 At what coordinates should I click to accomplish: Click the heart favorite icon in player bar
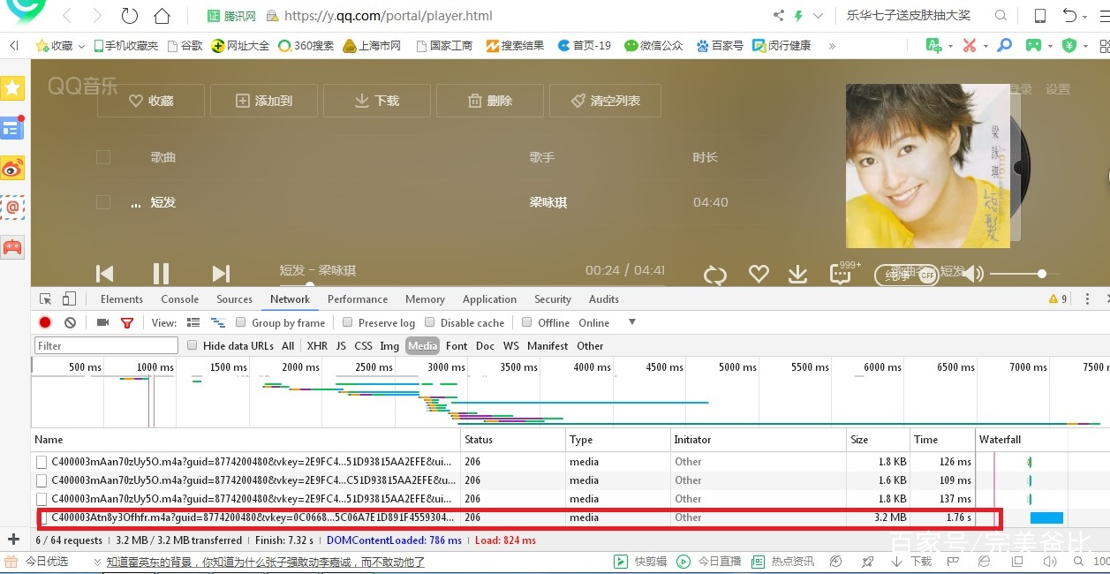(x=758, y=274)
